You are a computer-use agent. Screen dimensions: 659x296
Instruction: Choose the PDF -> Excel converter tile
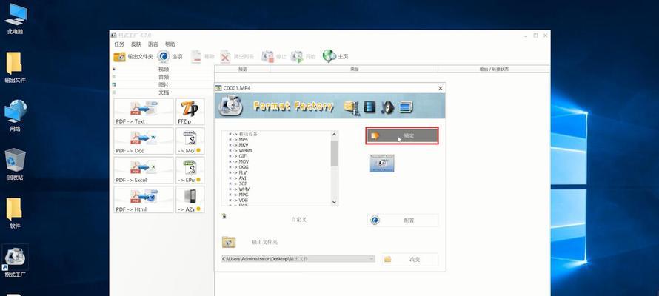pyautogui.click(x=144, y=170)
